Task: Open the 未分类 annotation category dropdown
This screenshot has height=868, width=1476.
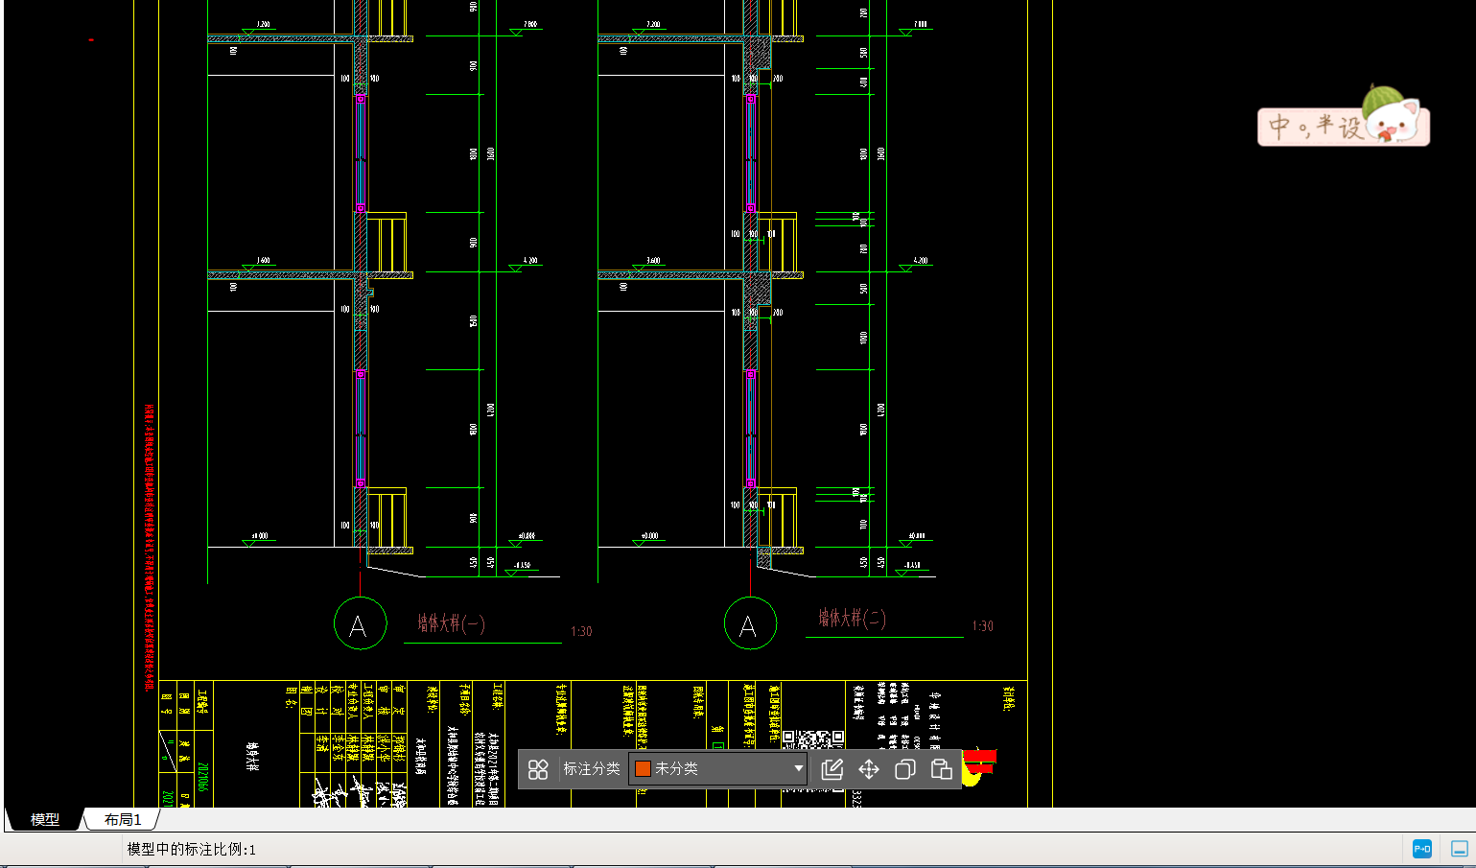Action: (x=718, y=768)
